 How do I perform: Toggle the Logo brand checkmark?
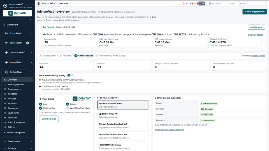click(41, 104)
